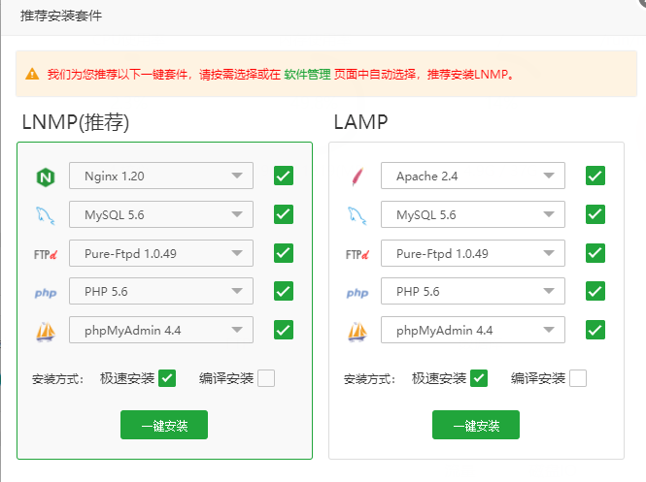Image resolution: width=646 pixels, height=482 pixels.
Task: Click the FTPd icon in LNMP
Action: (46, 254)
